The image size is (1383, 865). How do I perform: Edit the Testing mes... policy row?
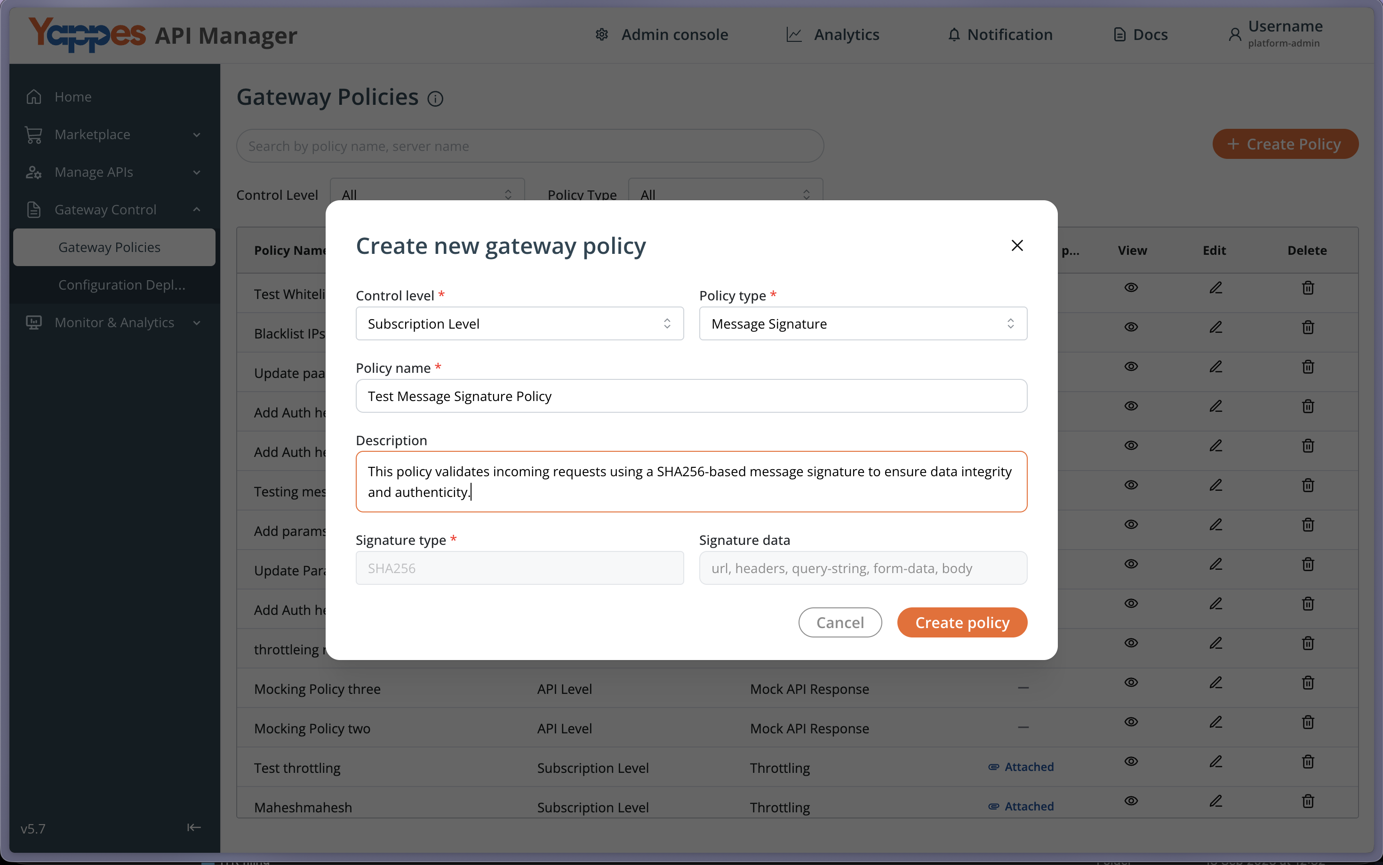pos(1215,485)
